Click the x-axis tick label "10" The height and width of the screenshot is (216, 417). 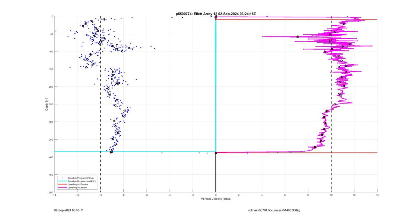tap(331, 195)
